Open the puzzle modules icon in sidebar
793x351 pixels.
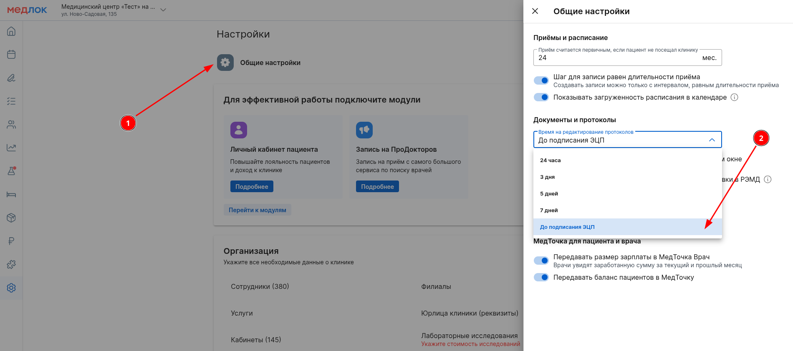pyautogui.click(x=11, y=264)
